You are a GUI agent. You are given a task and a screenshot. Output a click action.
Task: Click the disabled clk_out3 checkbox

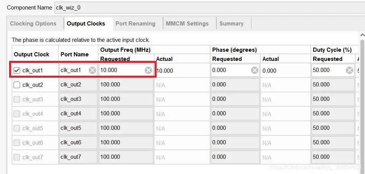point(17,99)
